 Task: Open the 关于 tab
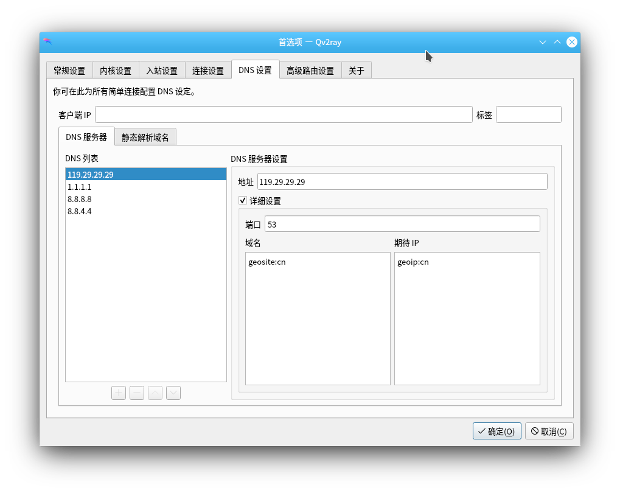coord(357,71)
